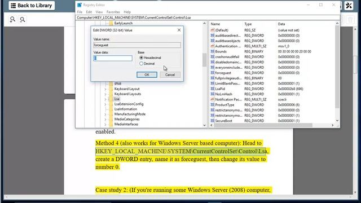Select the LsaPid value icon
The height and width of the screenshot is (203, 361).
tap(213, 89)
